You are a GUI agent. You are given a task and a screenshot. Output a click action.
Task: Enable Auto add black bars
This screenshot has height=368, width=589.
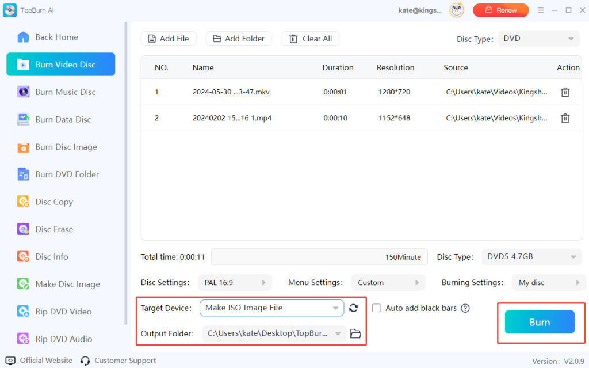tap(376, 308)
